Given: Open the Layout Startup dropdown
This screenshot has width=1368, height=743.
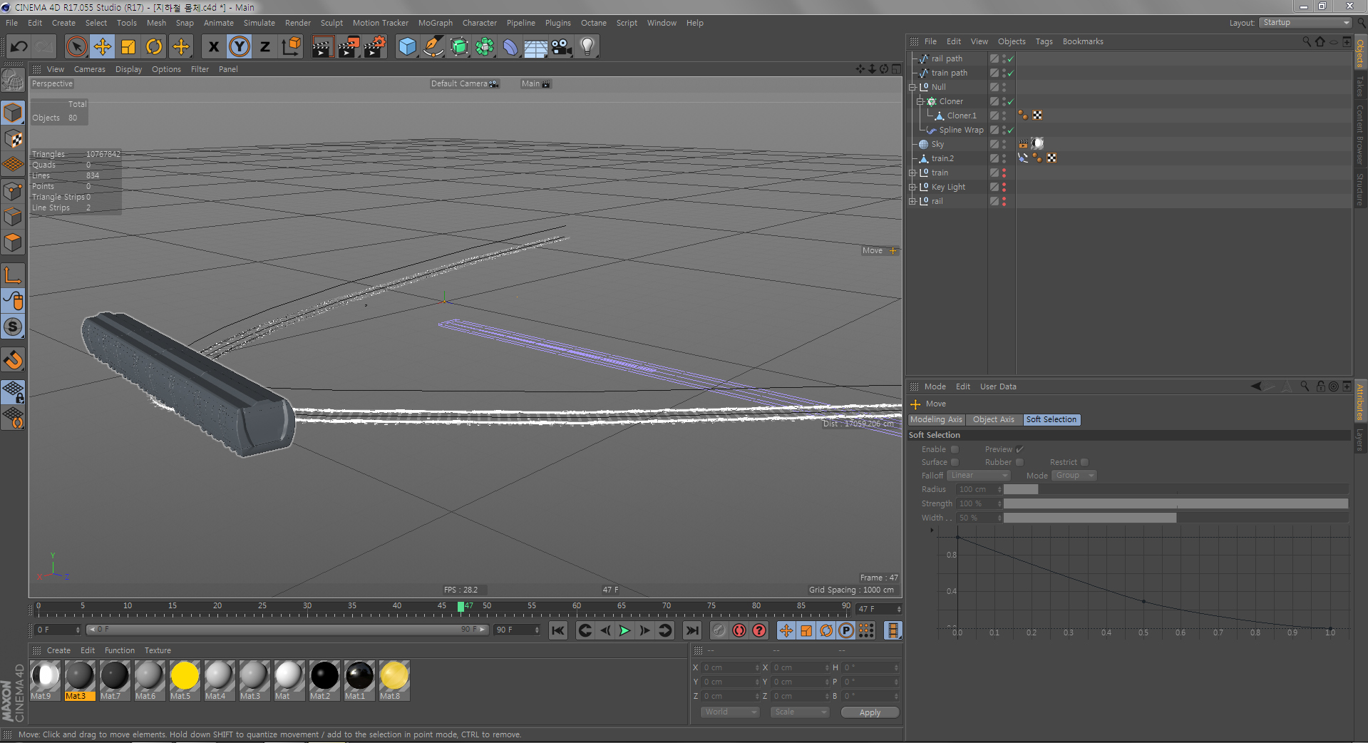Looking at the screenshot, I should coord(1305,23).
